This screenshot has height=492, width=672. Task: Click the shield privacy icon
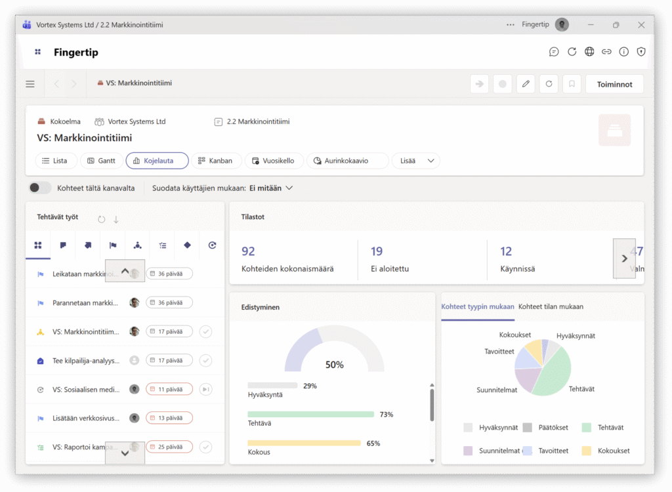(x=641, y=52)
